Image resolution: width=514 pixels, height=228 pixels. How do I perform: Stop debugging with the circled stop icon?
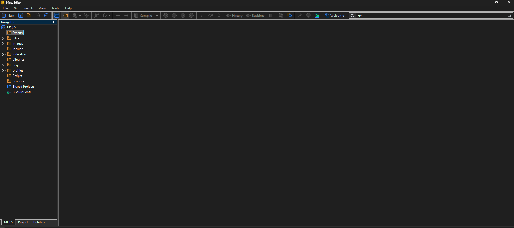tap(192, 16)
